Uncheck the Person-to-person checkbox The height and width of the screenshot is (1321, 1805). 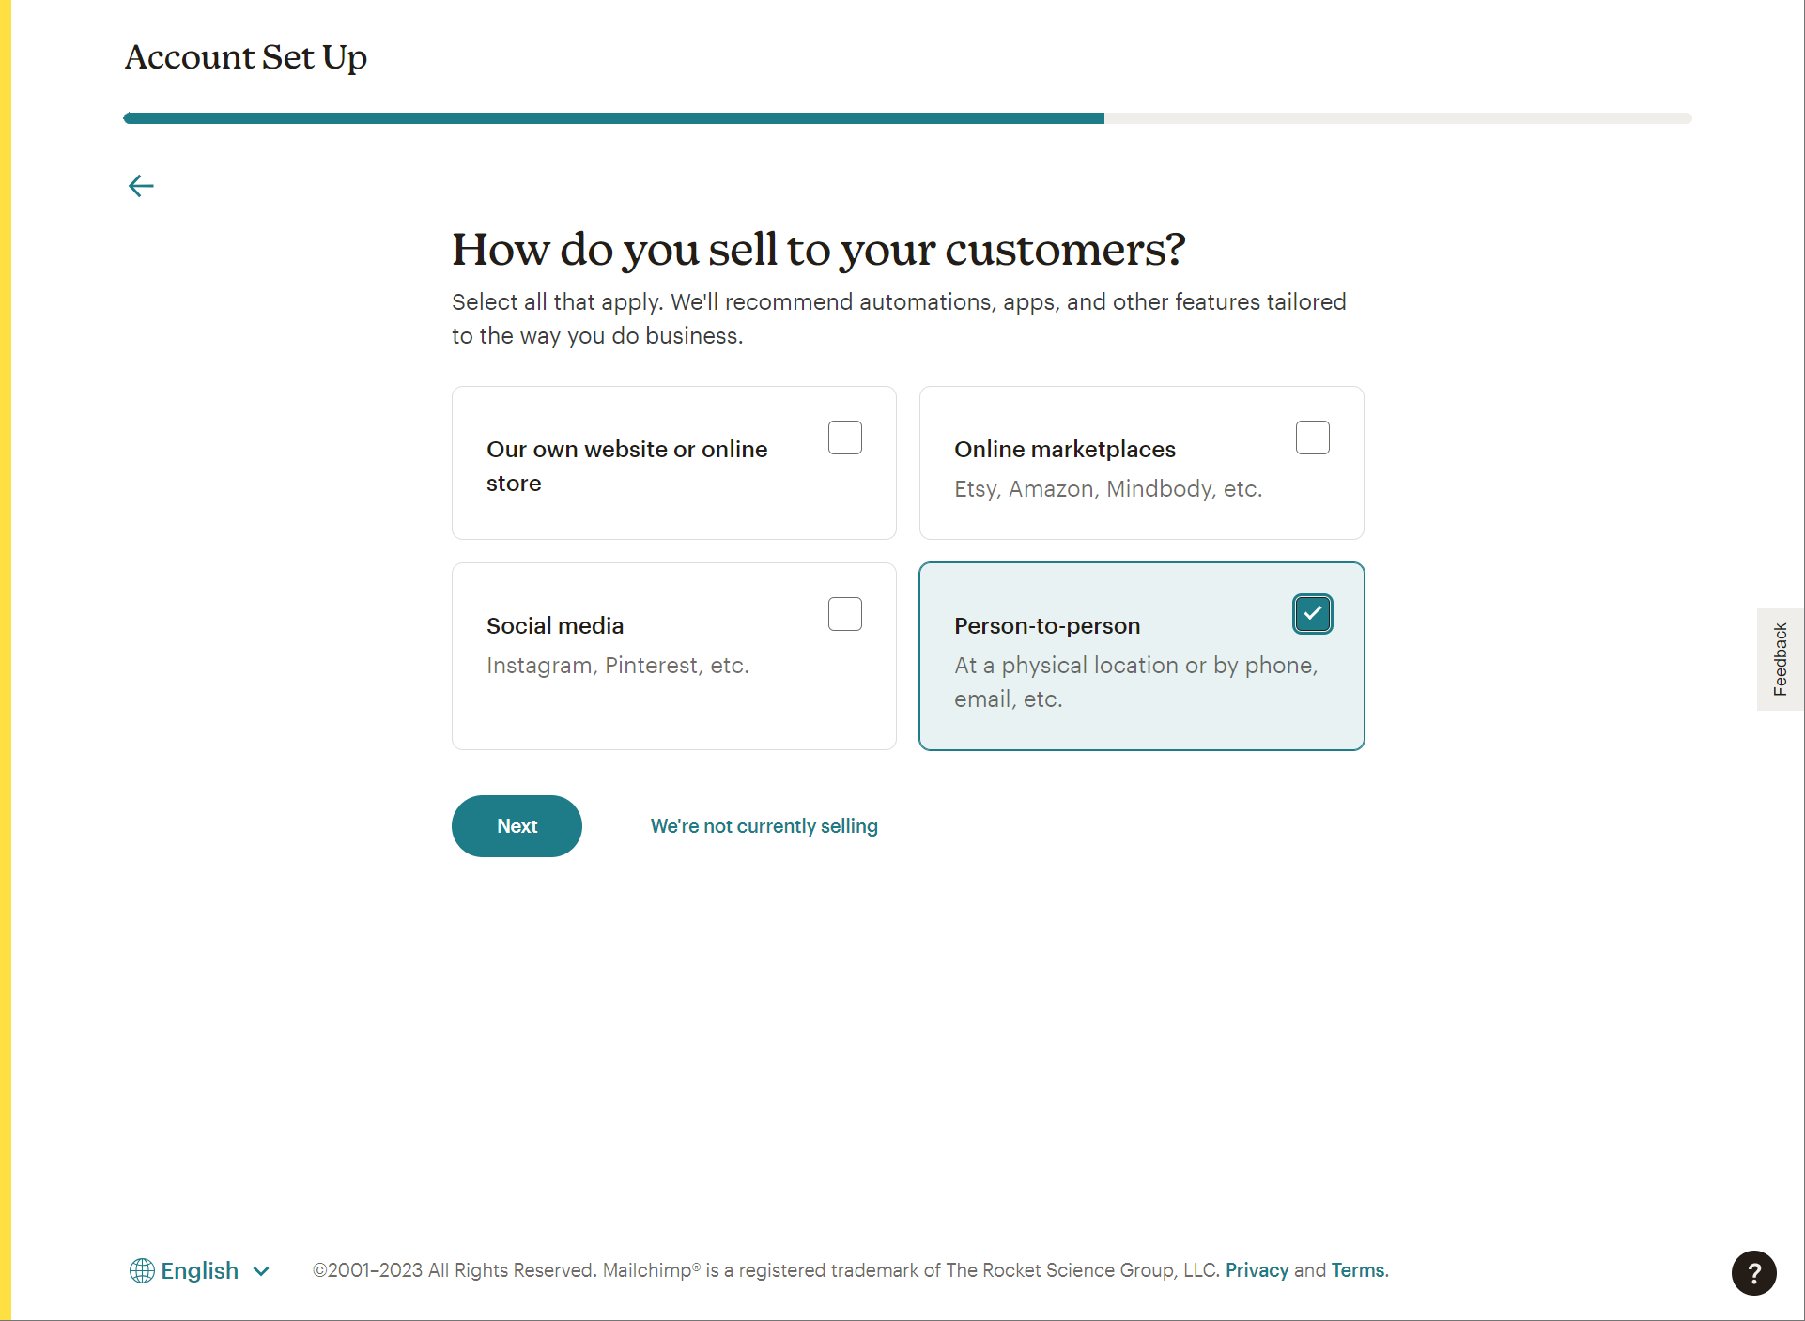1312,614
